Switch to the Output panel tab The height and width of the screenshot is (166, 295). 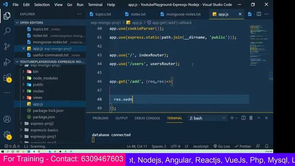(122, 118)
